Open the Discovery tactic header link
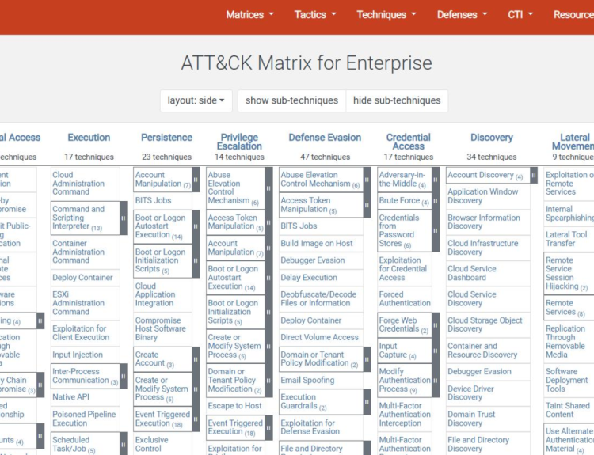The width and height of the screenshot is (594, 455). pos(492,138)
